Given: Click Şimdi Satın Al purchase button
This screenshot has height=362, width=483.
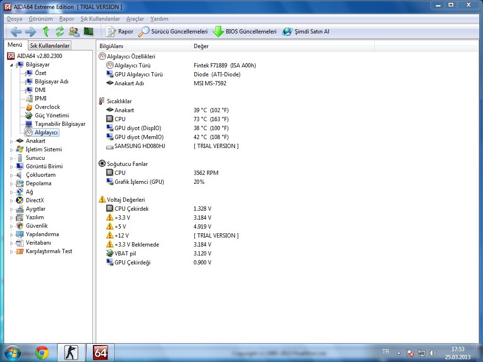Looking at the screenshot, I should pyautogui.click(x=306, y=32).
